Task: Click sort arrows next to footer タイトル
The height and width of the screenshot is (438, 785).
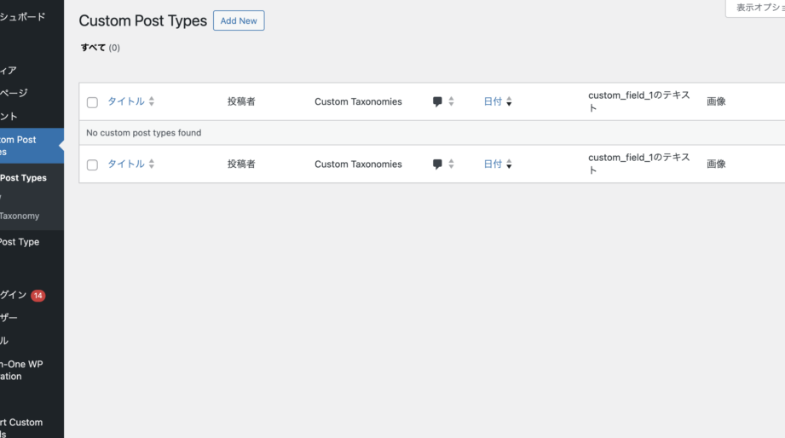Action: coord(151,164)
